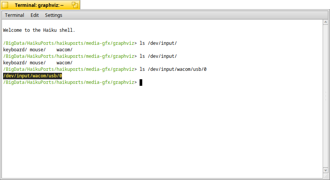
Task: Open the Edit menu
Action: [34, 15]
